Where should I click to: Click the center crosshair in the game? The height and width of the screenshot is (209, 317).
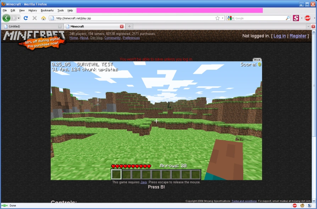pyautogui.click(x=156, y=121)
